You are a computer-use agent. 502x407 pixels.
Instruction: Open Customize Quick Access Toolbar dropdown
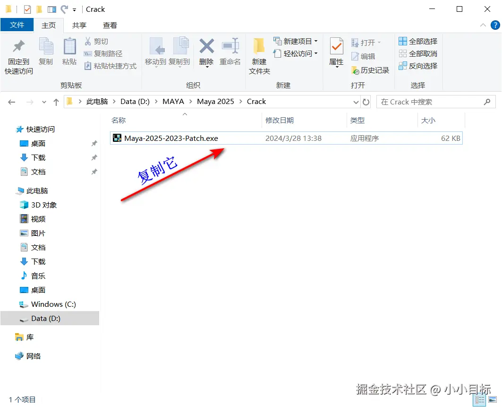coord(74,10)
